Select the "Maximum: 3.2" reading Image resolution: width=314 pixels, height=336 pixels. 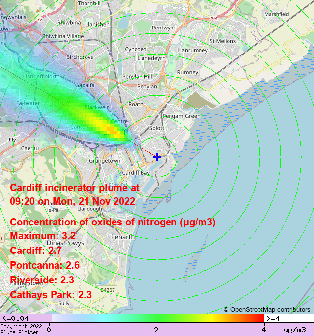point(43,236)
